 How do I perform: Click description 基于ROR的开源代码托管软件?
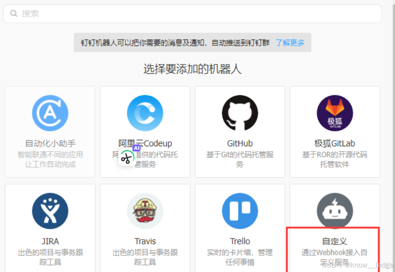335,160
